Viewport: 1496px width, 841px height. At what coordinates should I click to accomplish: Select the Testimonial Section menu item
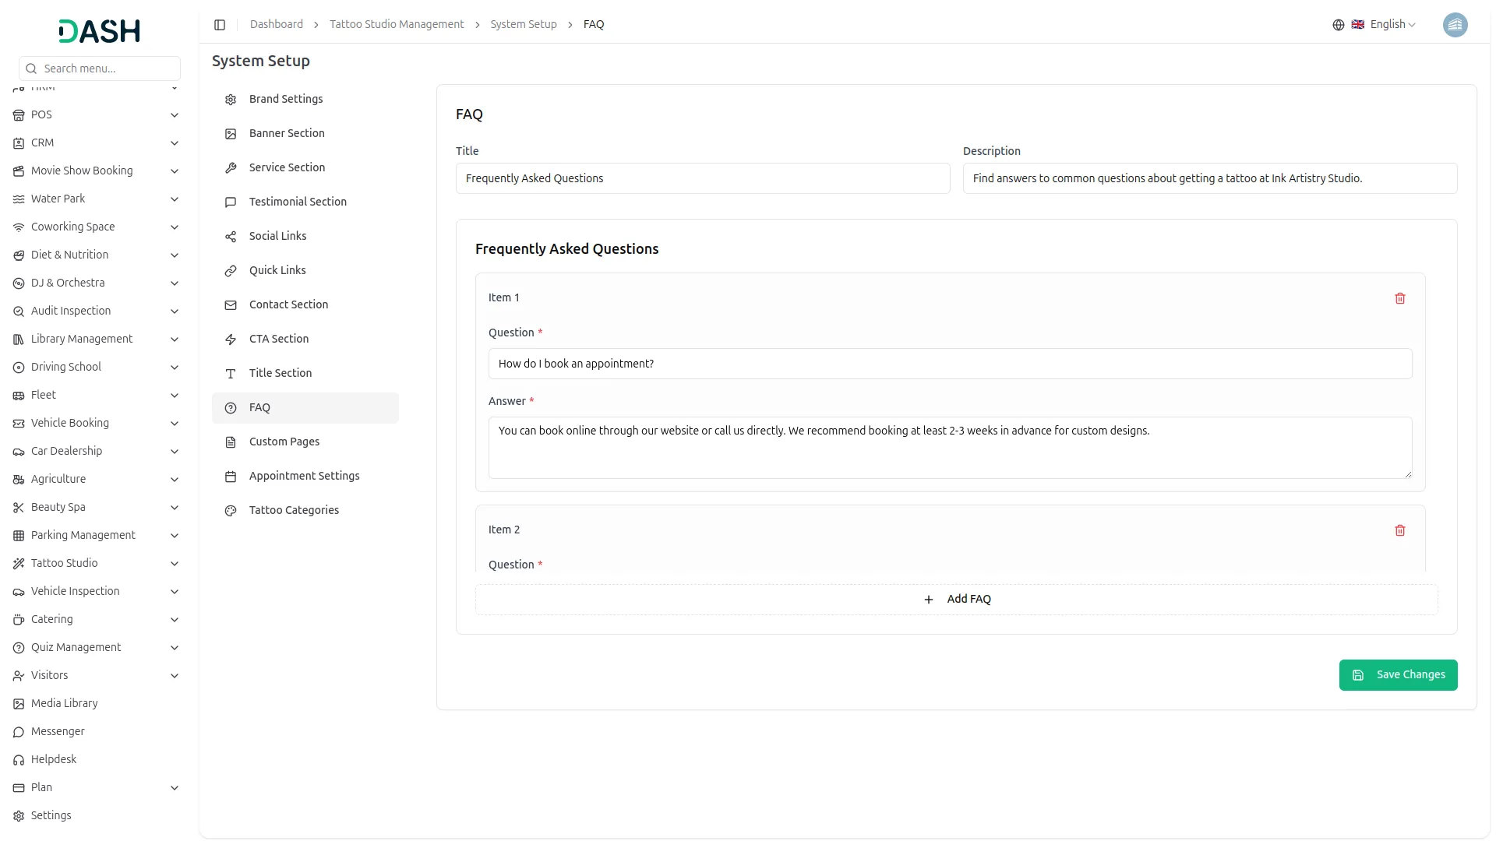pos(298,202)
